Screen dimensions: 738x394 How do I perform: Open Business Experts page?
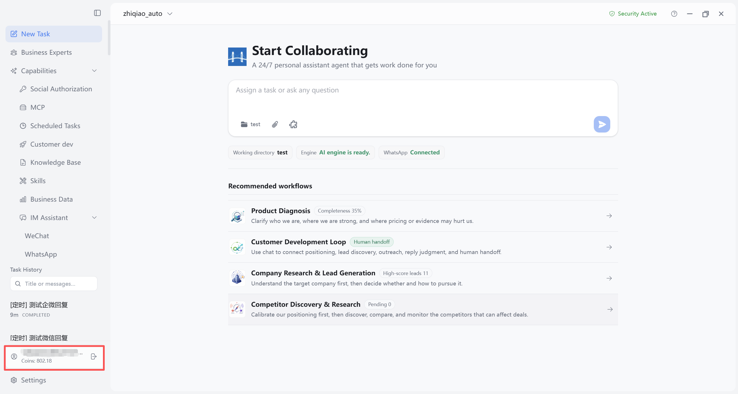(x=54, y=52)
